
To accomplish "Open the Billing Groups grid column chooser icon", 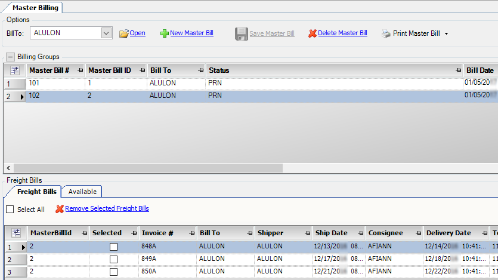I will [14, 70].
